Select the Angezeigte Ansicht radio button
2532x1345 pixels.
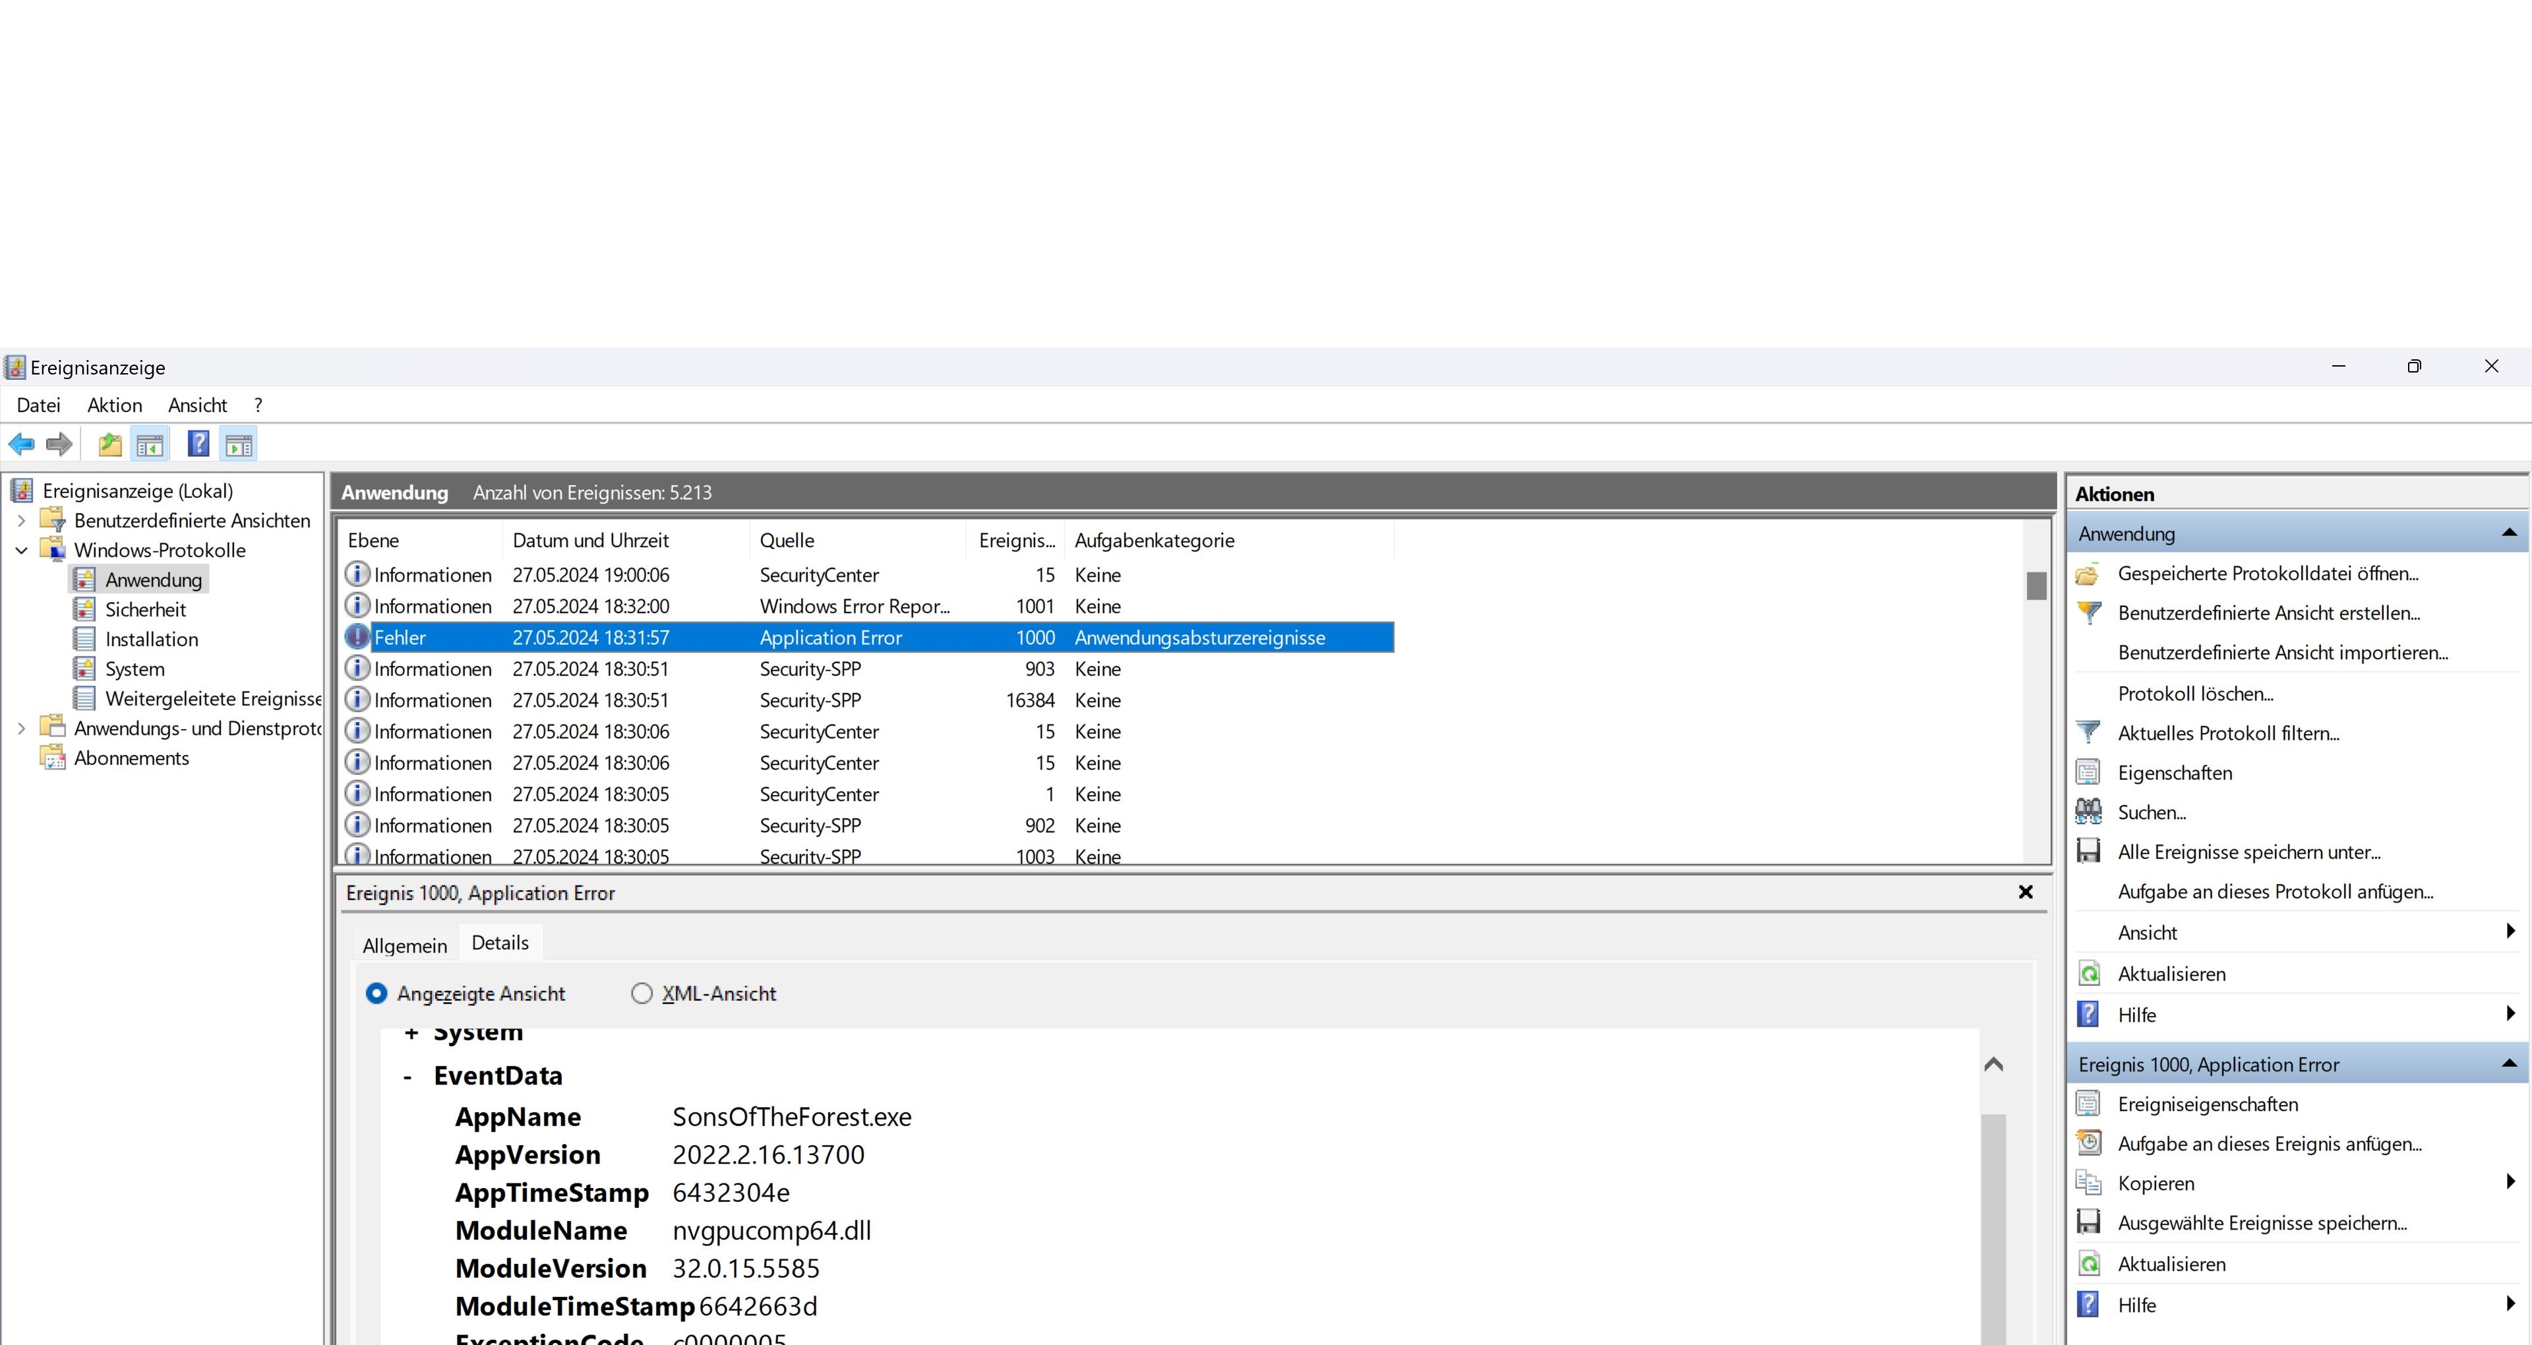(377, 993)
